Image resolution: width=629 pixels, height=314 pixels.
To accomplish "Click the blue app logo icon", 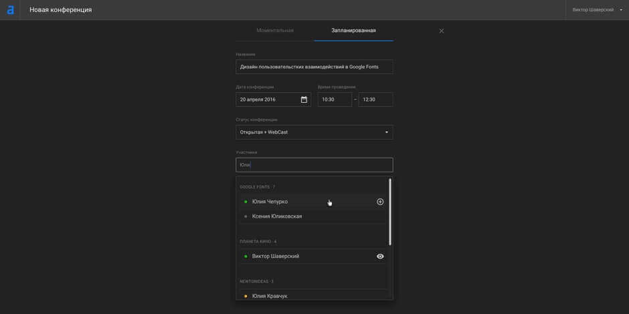I will (10, 10).
